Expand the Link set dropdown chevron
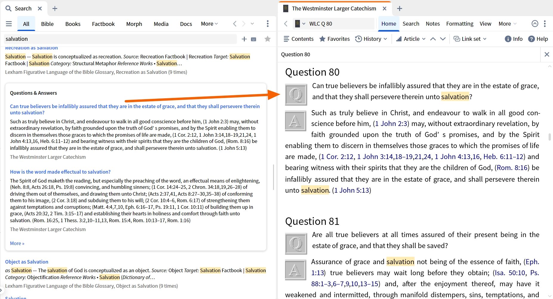The height and width of the screenshot is (299, 553). pyautogui.click(x=485, y=39)
